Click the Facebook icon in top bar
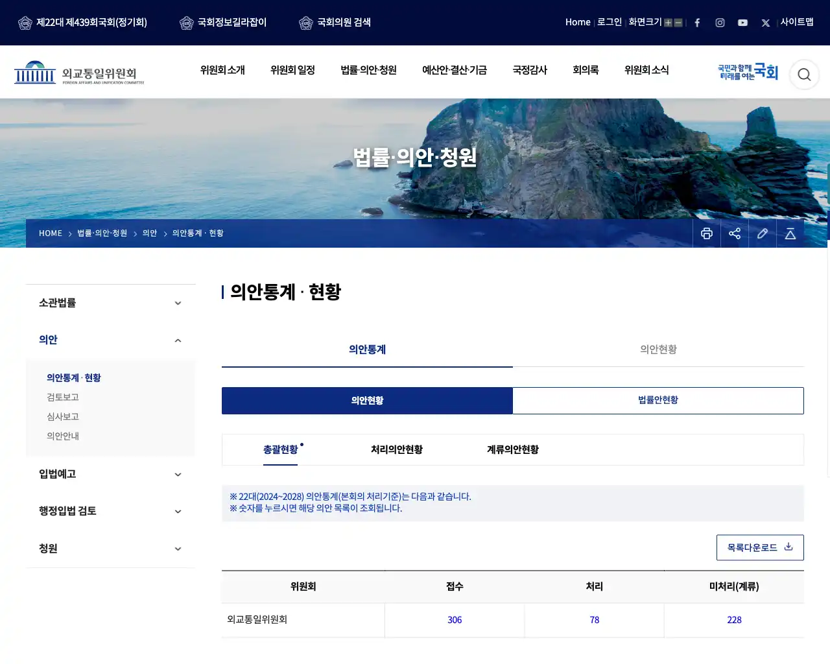Image resolution: width=830 pixels, height=664 pixels. click(697, 23)
